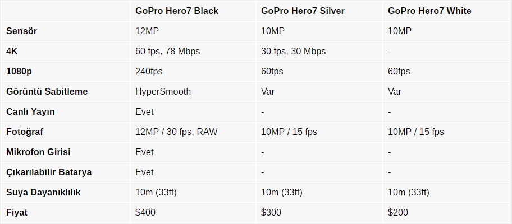Select the GoPro Hero7 Silver header cell
The width and height of the screenshot is (512, 224).
point(319,11)
